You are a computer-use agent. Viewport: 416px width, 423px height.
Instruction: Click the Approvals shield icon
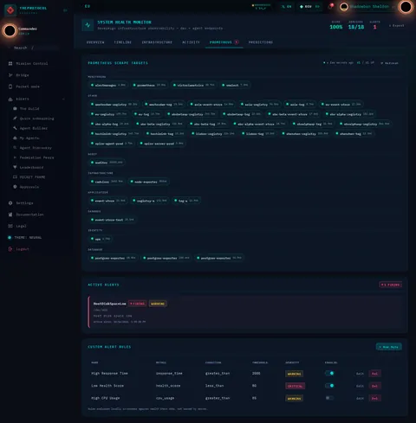[15, 187]
